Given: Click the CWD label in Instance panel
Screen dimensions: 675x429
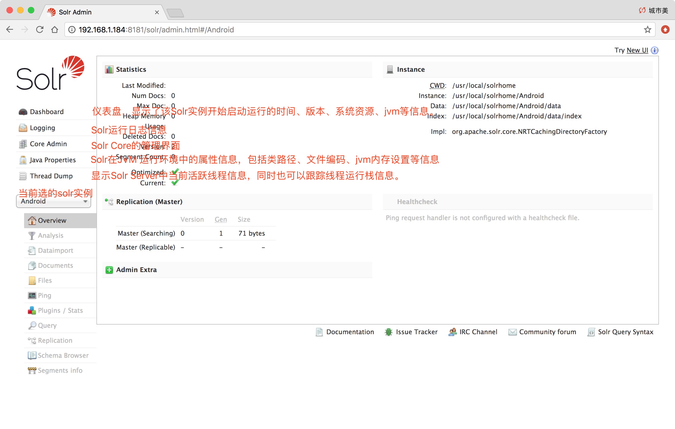Looking at the screenshot, I should (438, 85).
